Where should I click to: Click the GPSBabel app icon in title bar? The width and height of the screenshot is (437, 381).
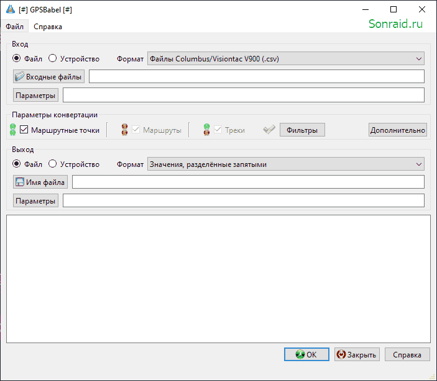(x=11, y=9)
